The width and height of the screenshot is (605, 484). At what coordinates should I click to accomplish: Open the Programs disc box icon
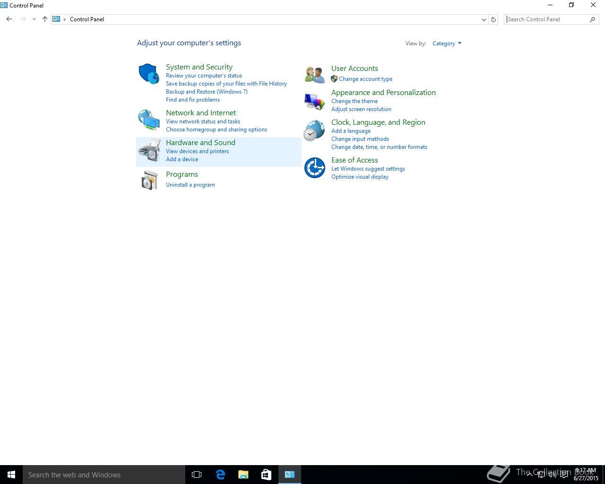click(149, 181)
